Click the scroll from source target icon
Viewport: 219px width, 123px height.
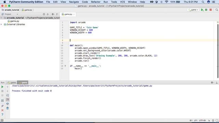tap(44, 14)
